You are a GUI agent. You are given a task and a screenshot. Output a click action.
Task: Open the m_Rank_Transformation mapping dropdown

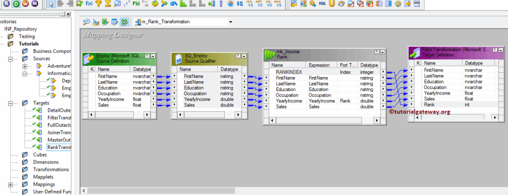tap(230, 22)
